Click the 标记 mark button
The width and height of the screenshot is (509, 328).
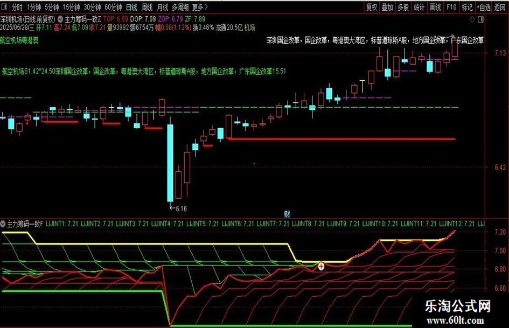pyautogui.click(x=467, y=7)
